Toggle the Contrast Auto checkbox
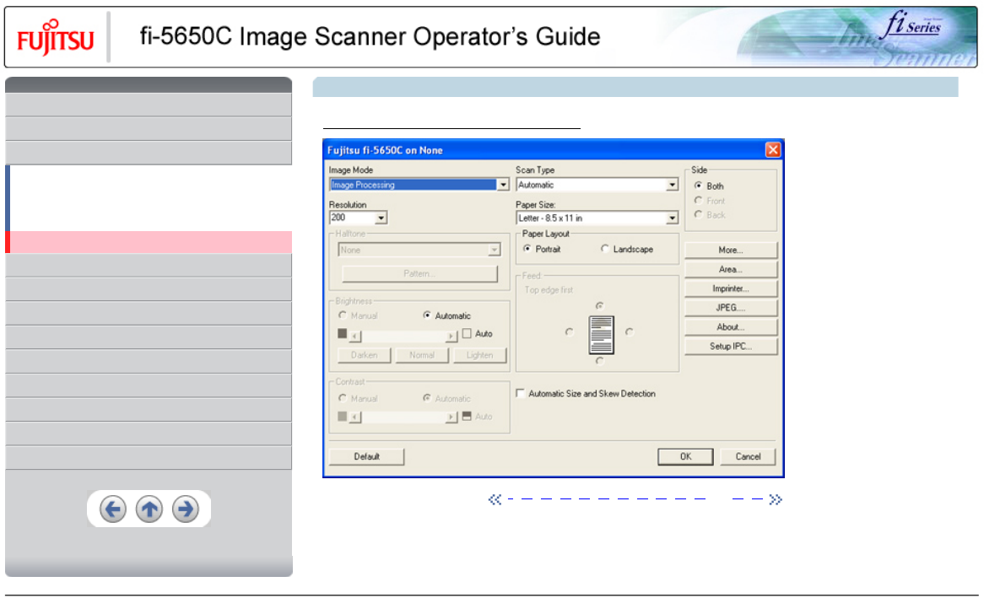The image size is (984, 598). (467, 416)
